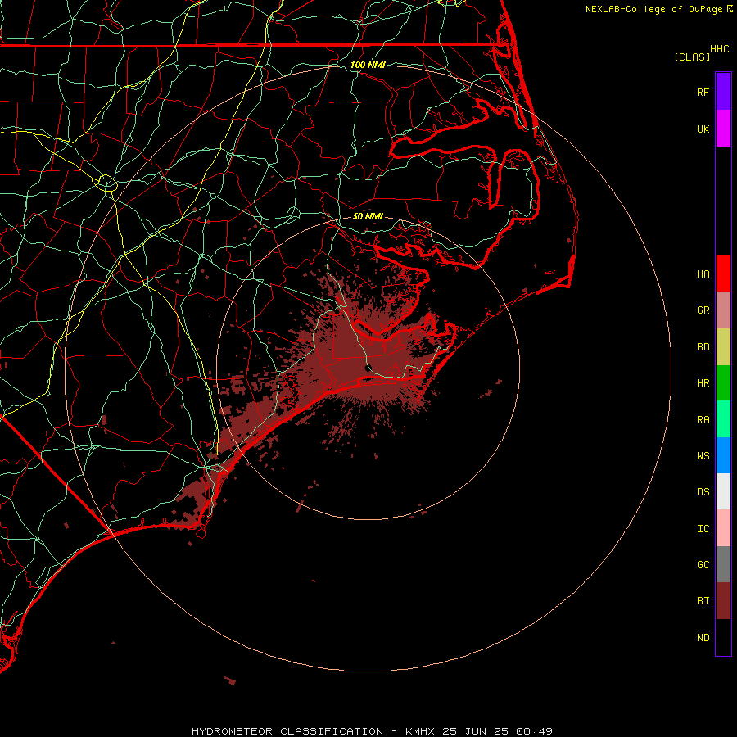Click the 00:49 timestamp

pos(534,731)
